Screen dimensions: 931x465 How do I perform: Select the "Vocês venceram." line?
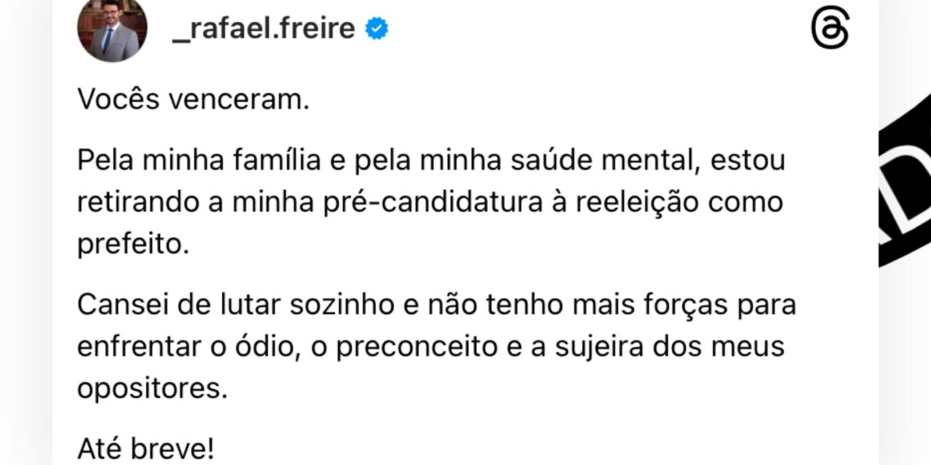[194, 100]
